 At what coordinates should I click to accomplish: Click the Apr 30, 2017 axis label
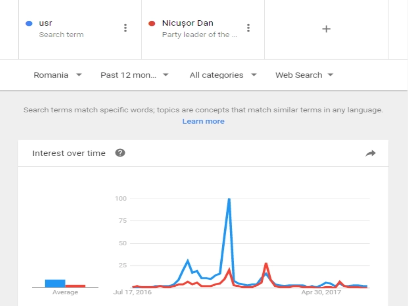(321, 292)
